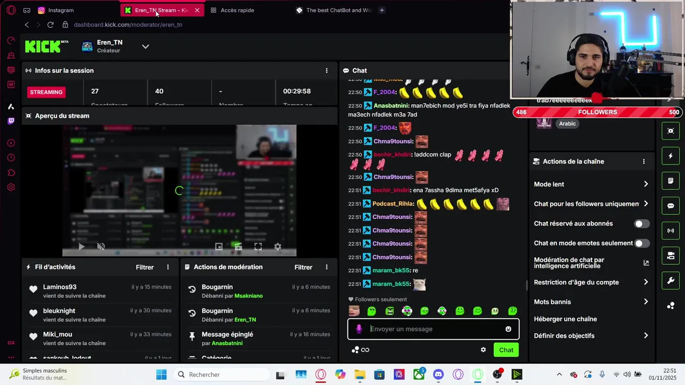This screenshot has height=385, width=685.
Task: Click the STREAMING status badge
Action: [x=47, y=92]
